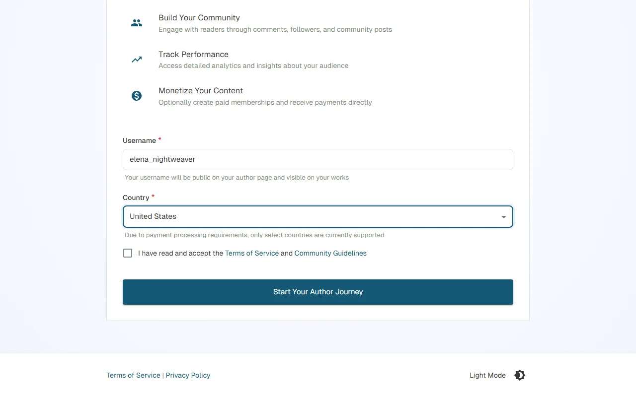This screenshot has height=397, width=636.
Task: Click the chevron arrow on the Country selector
Action: [503, 216]
